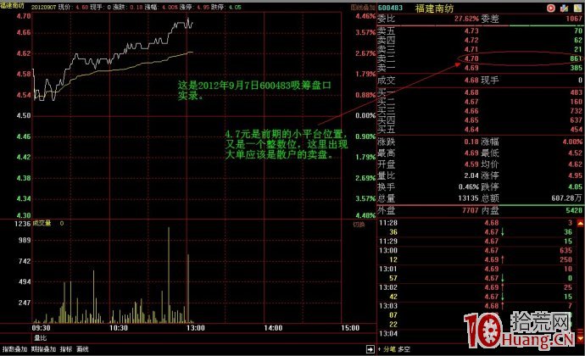Click the 成交量 indicator label

coord(42,223)
